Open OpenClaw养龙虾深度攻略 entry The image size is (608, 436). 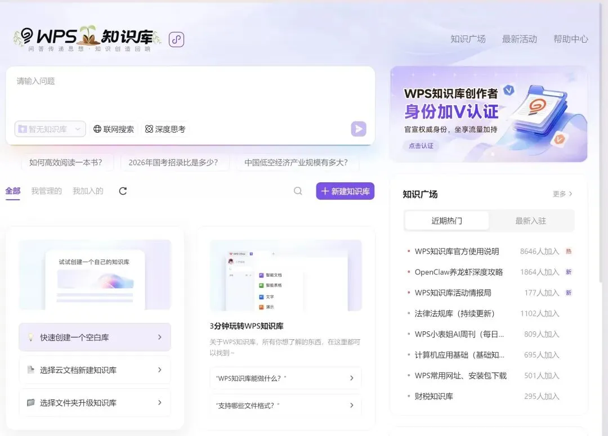click(459, 272)
